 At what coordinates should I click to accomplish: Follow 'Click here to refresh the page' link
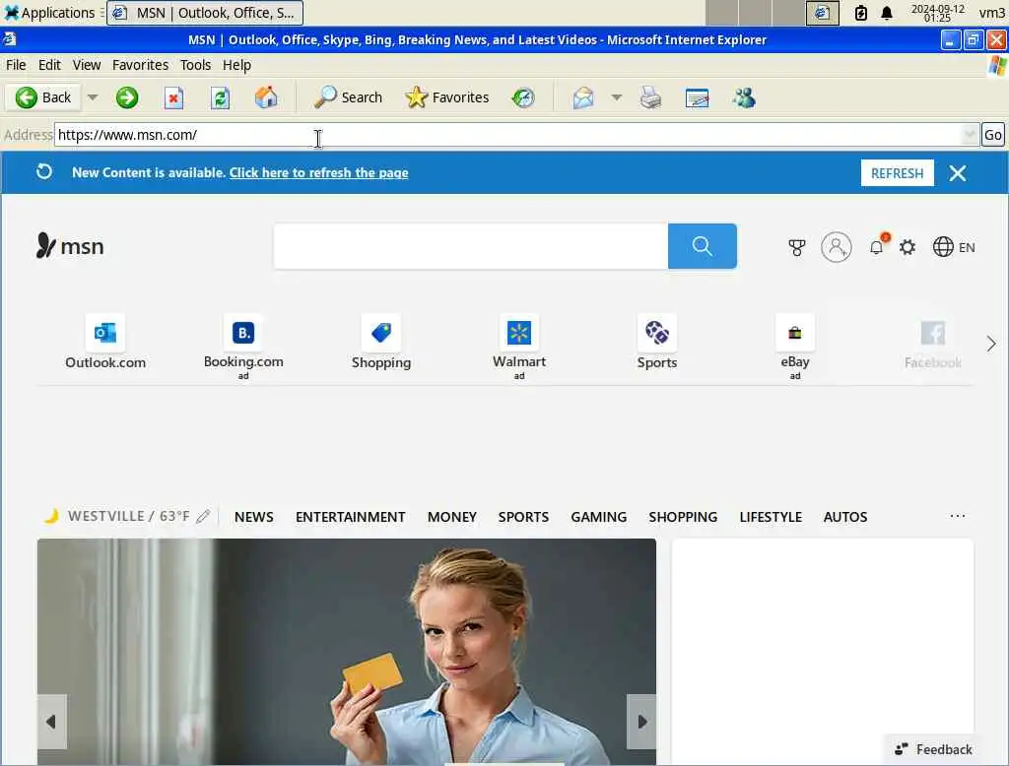point(318,173)
